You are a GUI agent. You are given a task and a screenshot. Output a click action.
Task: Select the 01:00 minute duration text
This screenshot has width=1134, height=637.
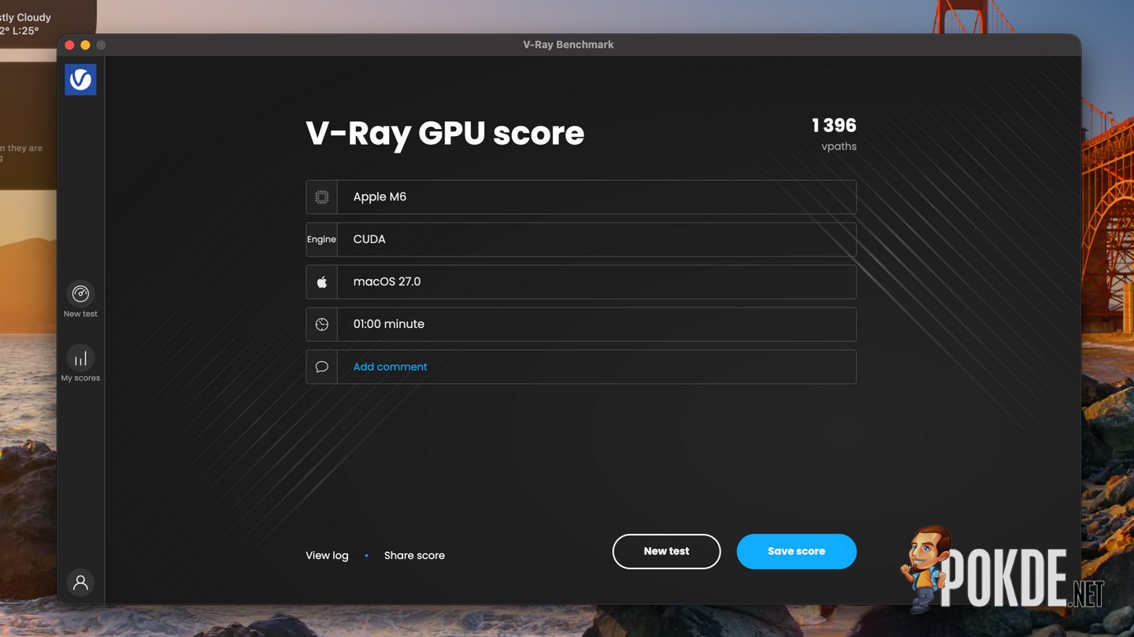(389, 324)
